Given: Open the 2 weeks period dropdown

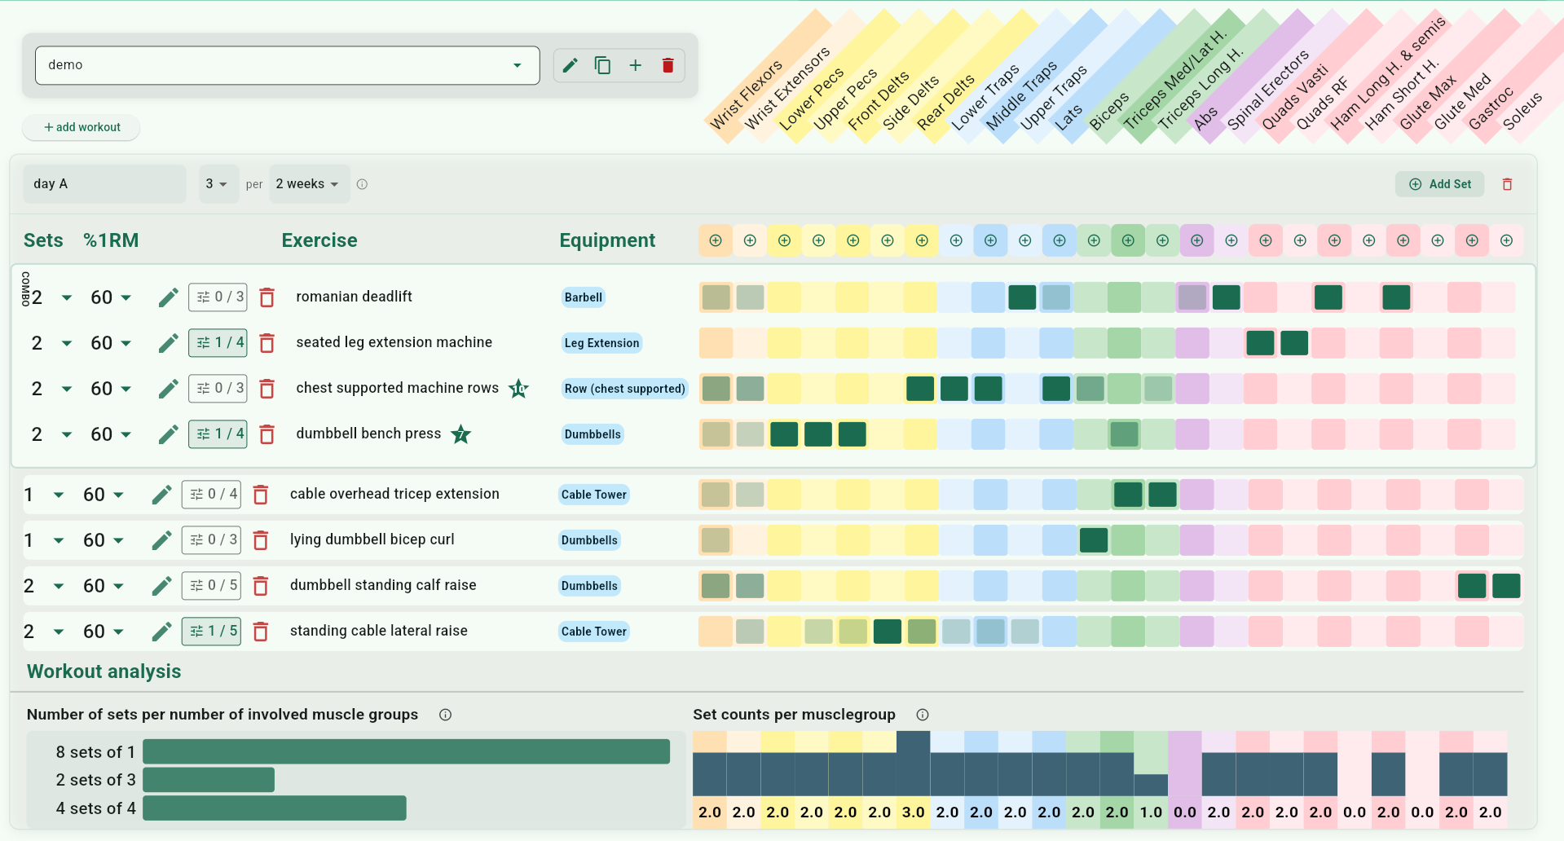Looking at the screenshot, I should point(309,183).
